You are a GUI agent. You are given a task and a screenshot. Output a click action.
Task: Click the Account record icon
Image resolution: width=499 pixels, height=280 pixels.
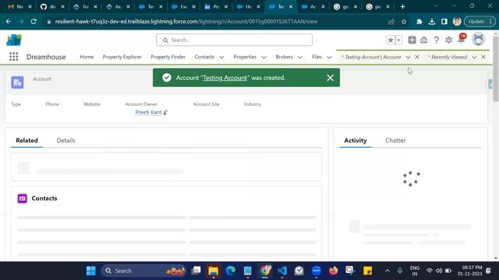pyautogui.click(x=17, y=82)
